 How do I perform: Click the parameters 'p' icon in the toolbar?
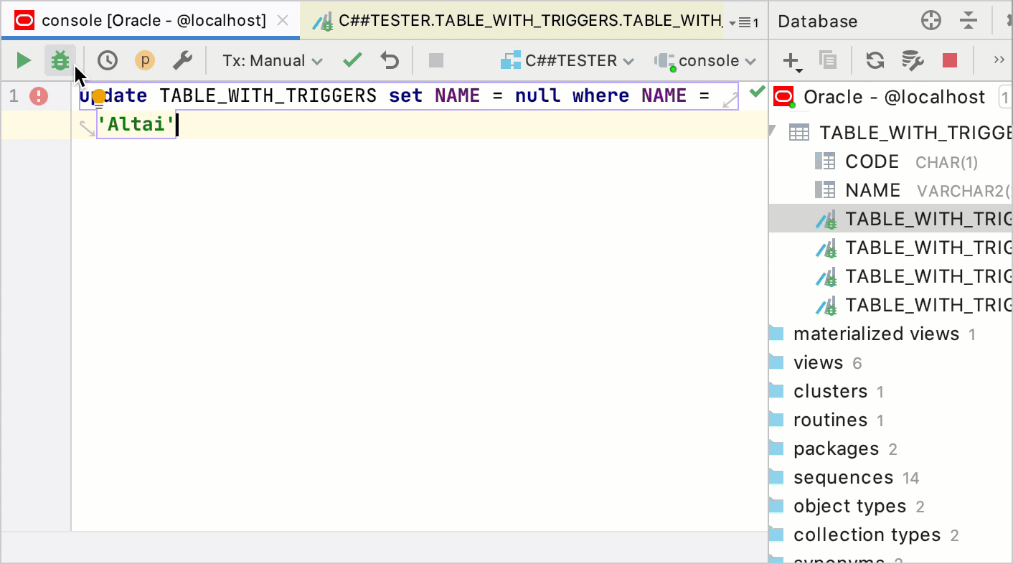[x=144, y=60]
